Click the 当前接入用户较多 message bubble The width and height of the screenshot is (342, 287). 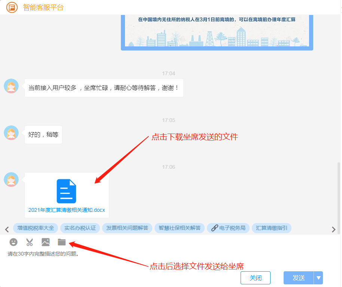(104, 88)
